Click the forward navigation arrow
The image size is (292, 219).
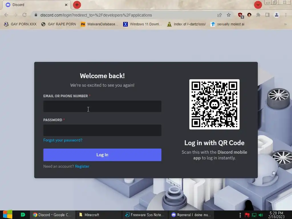(x=15, y=15)
